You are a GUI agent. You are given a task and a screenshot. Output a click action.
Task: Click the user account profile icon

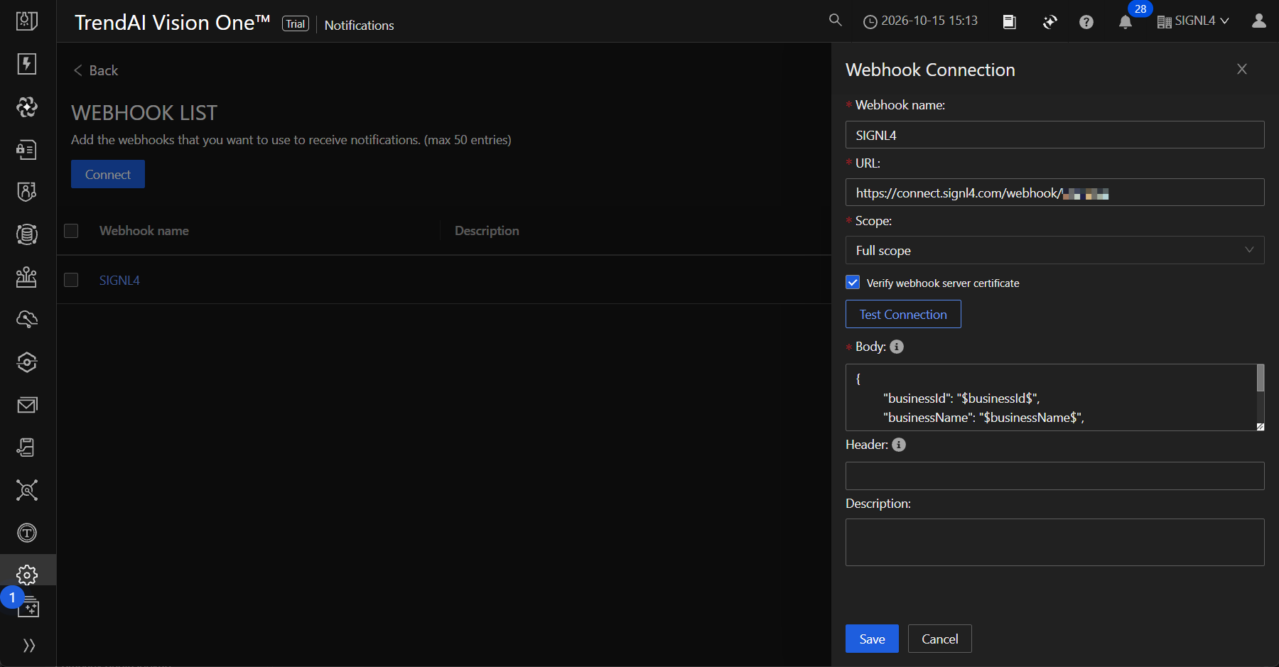click(x=1259, y=21)
